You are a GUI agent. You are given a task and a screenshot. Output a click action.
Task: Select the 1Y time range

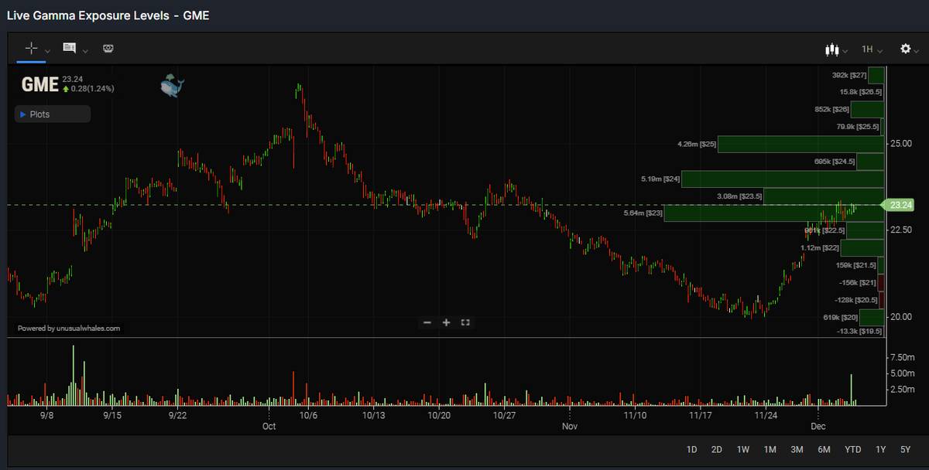(880, 449)
